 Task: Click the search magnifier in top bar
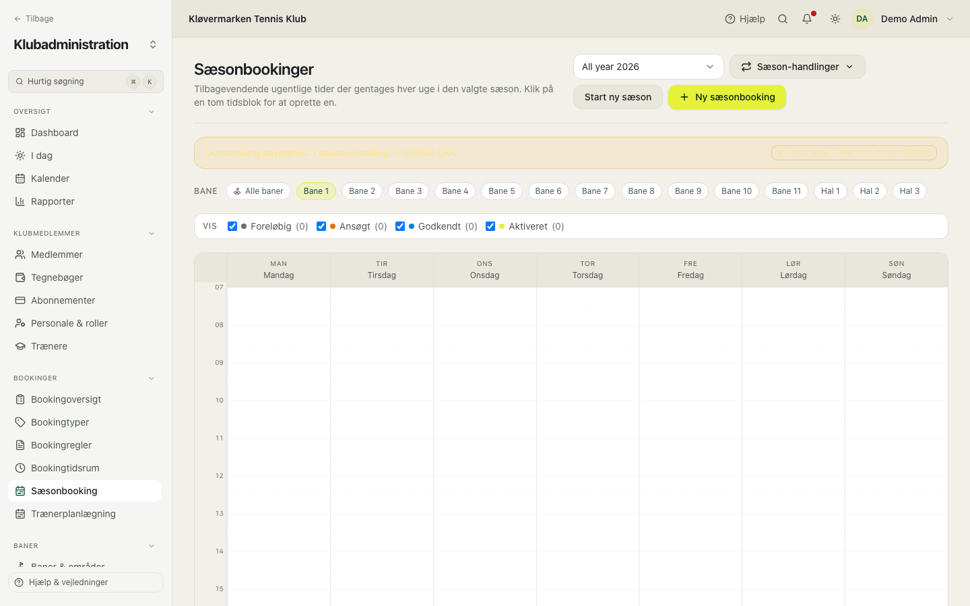[783, 19]
